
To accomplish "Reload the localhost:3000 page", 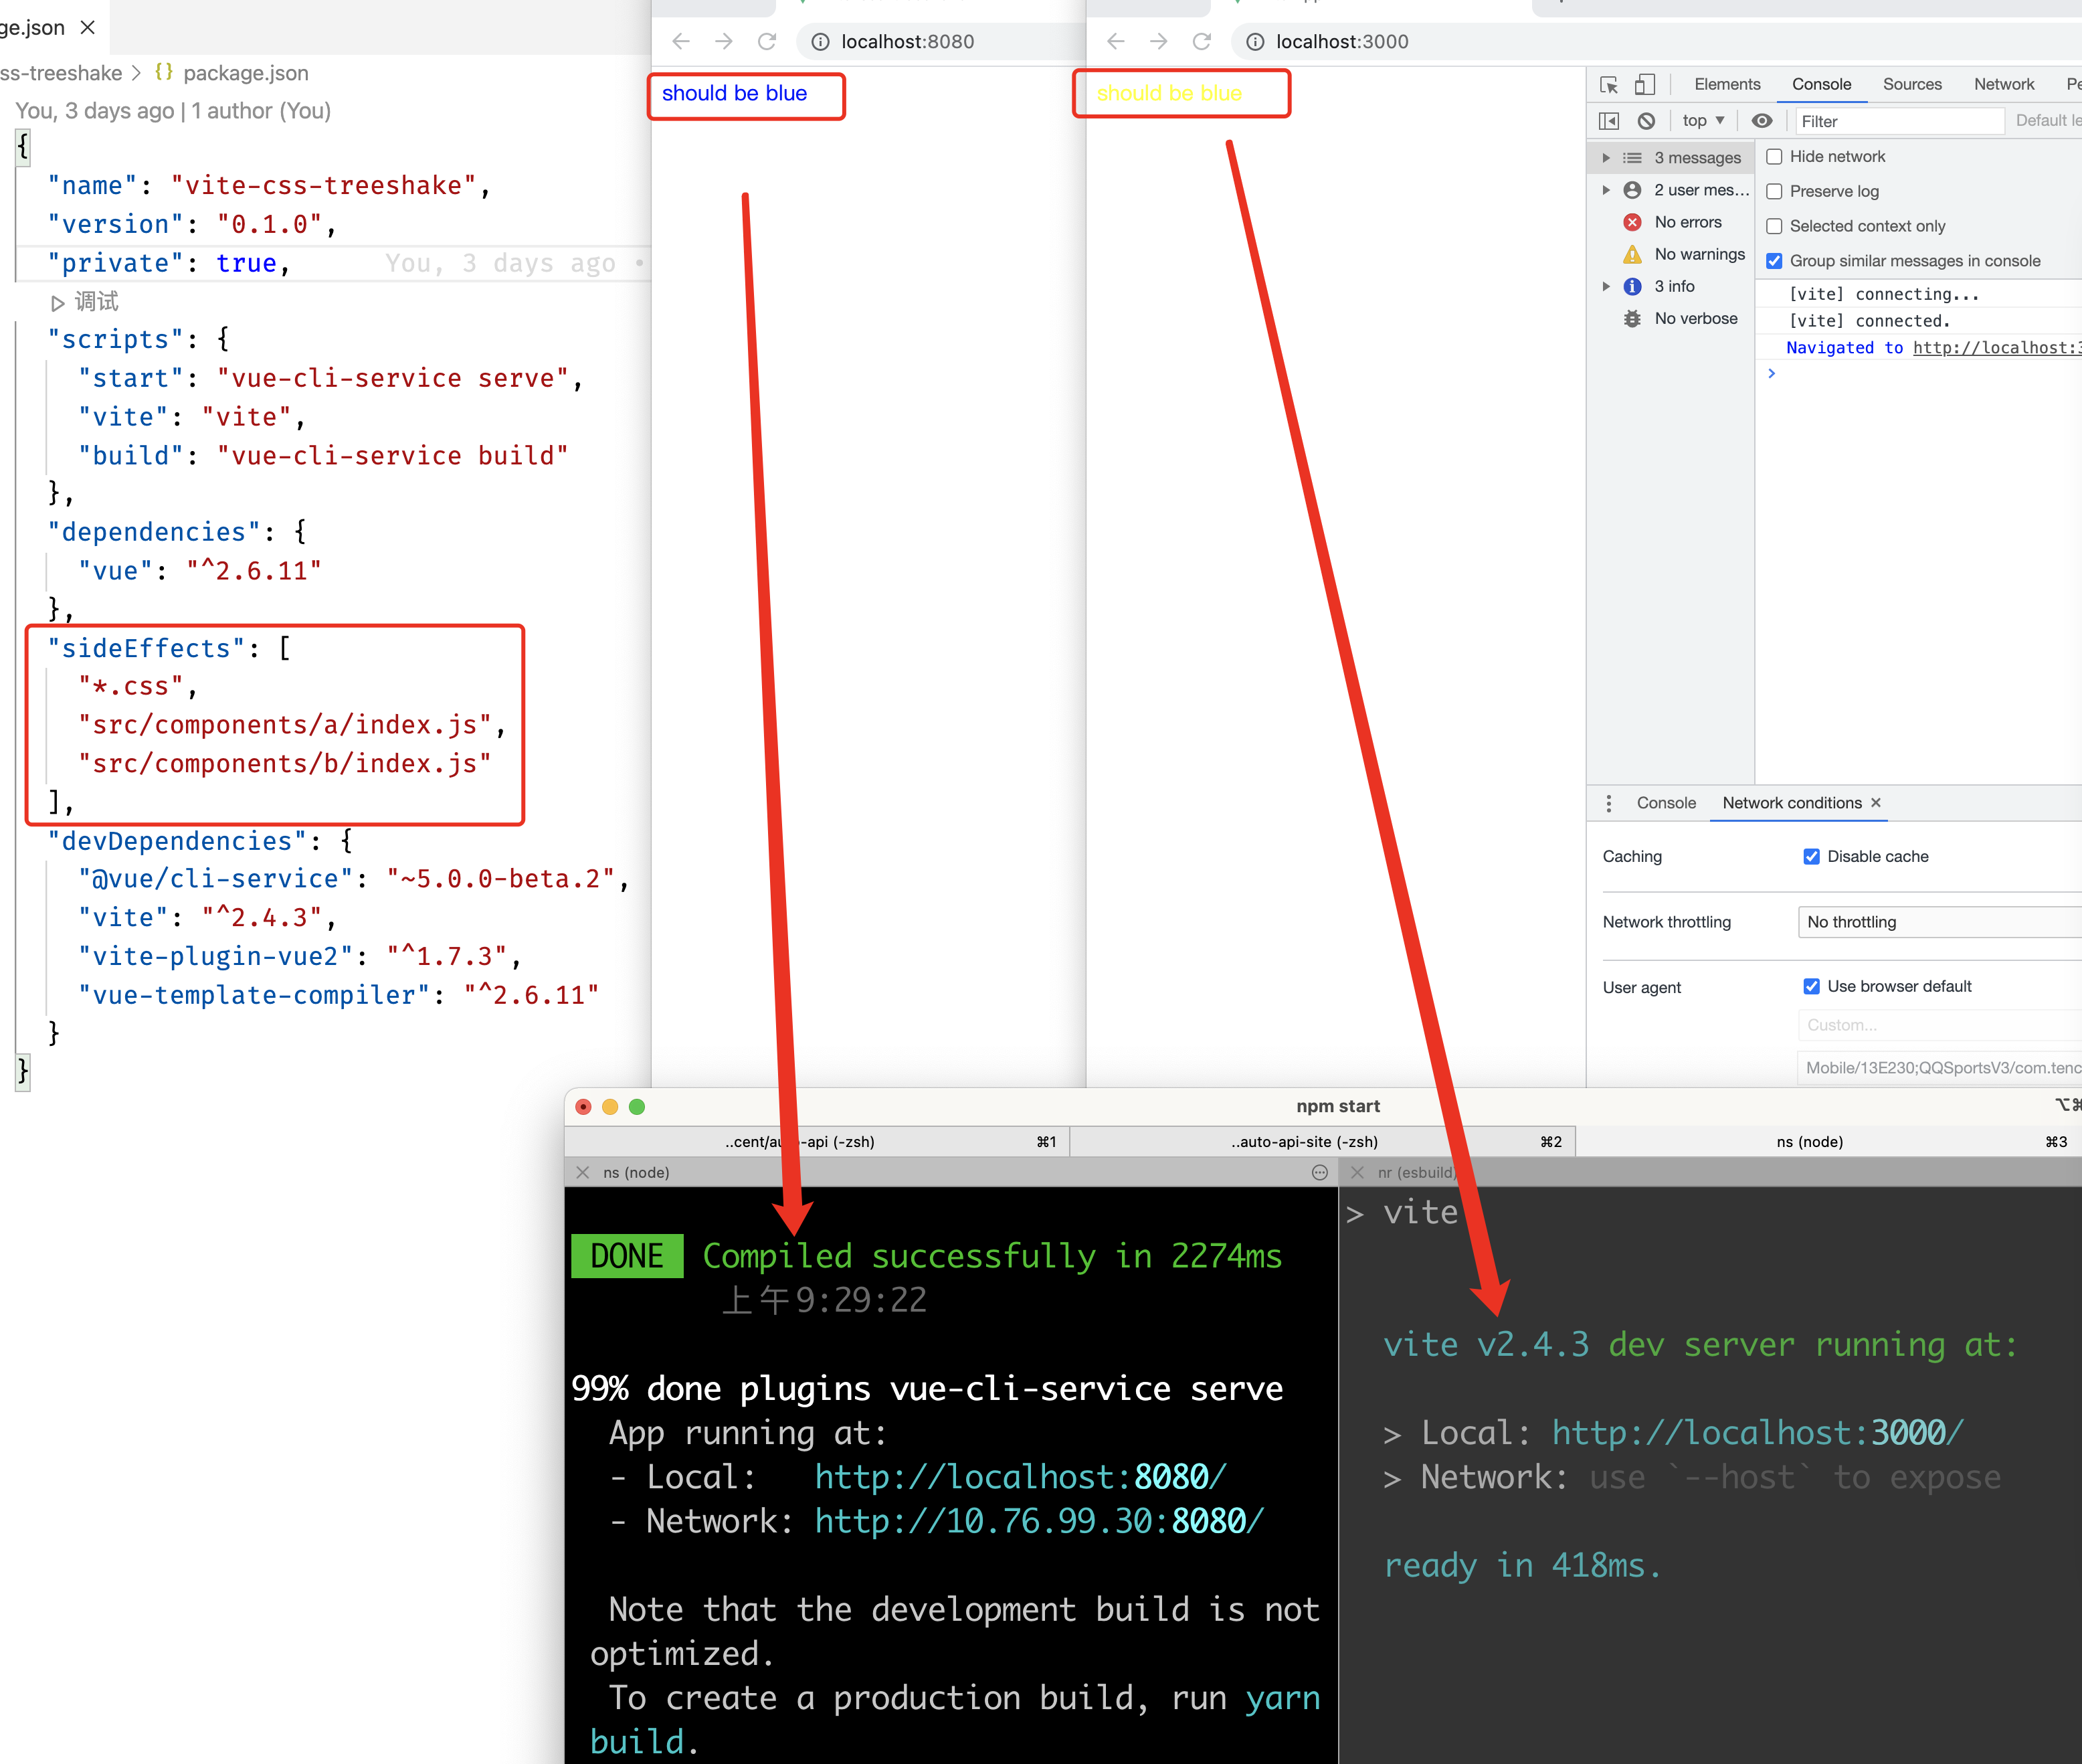I will [1202, 42].
